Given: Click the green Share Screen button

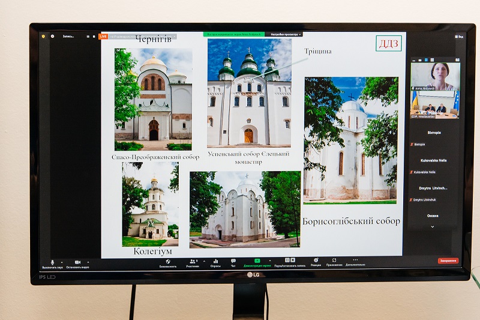Looking at the screenshot, I should point(257,261).
